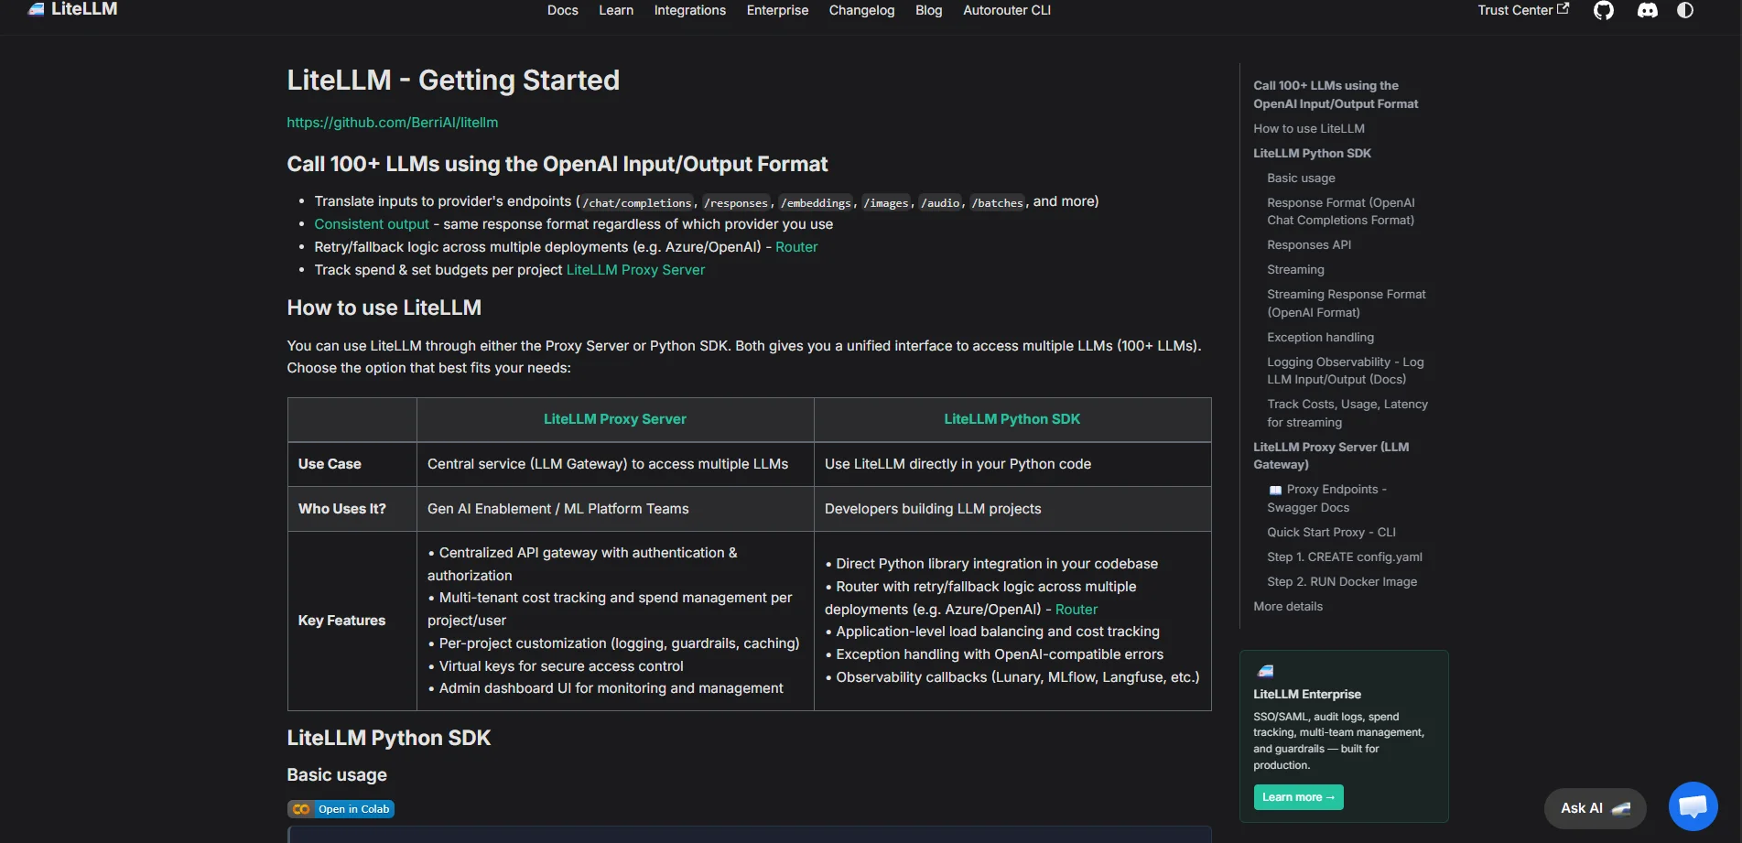Jump to Exception handling TOC entry

(x=1320, y=338)
